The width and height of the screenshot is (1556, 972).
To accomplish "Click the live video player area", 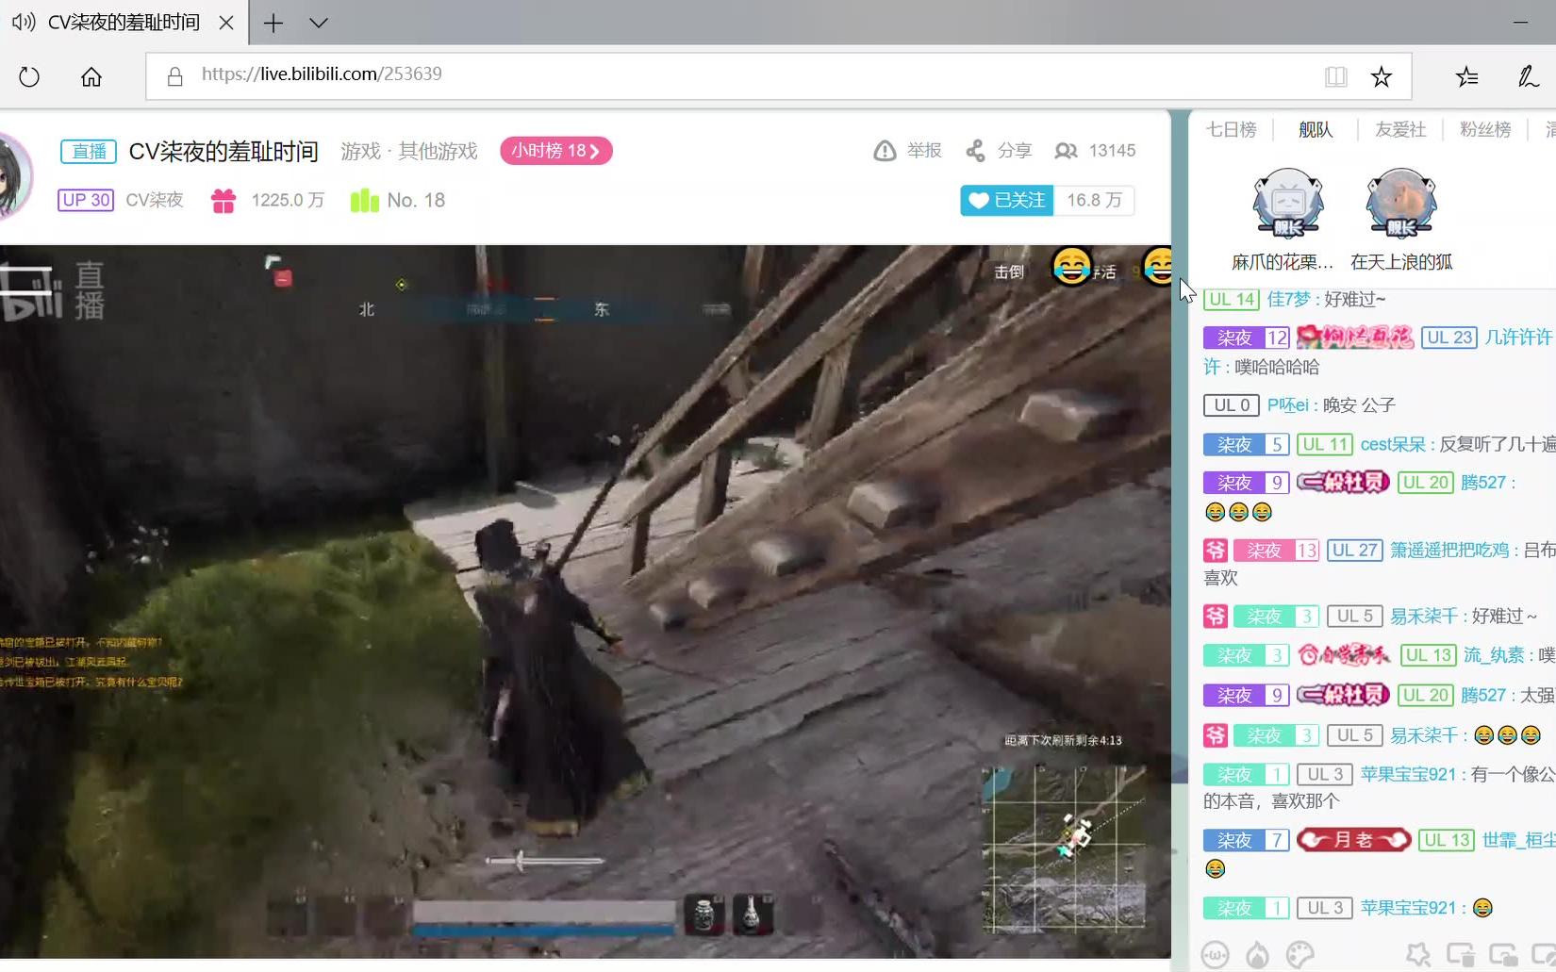I will pos(585,601).
